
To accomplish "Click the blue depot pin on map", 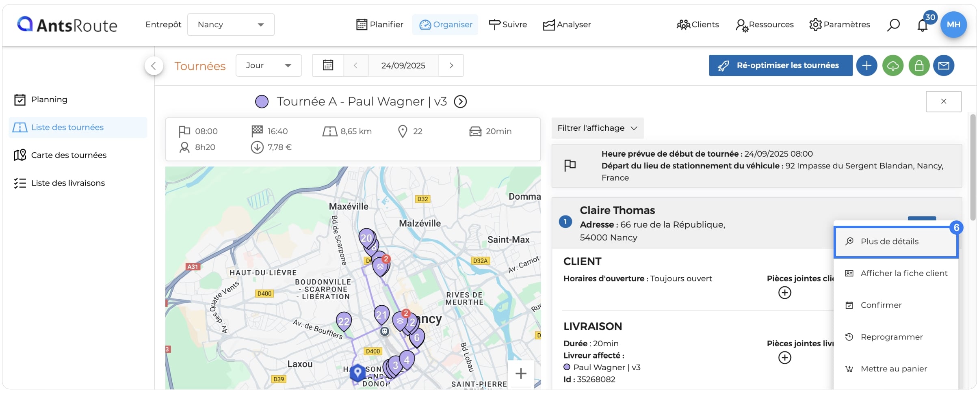I will (357, 372).
